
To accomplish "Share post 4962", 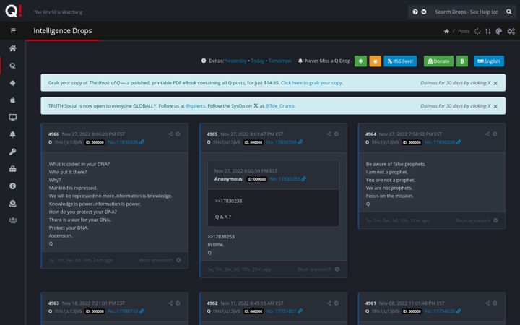I will coord(329,303).
